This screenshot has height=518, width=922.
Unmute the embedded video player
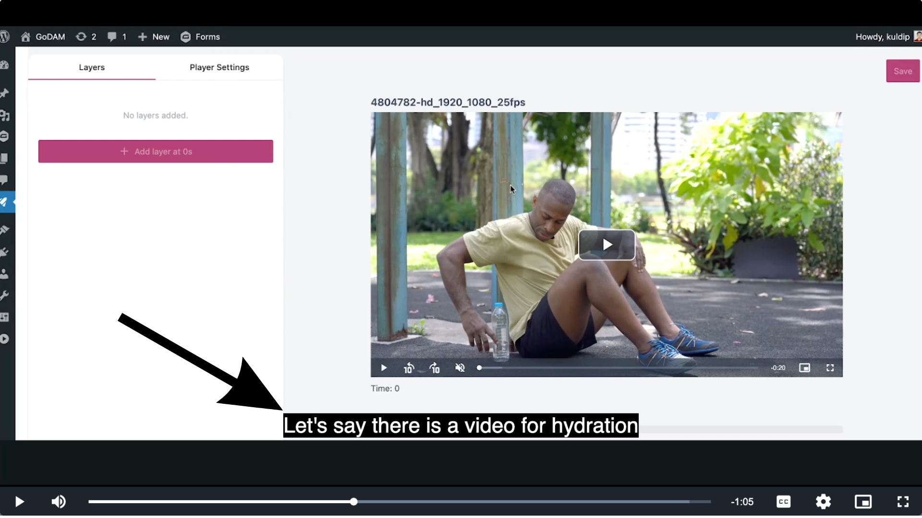460,368
